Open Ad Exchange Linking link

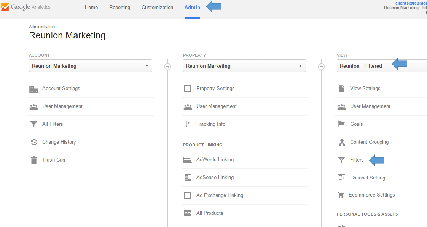[220, 195]
